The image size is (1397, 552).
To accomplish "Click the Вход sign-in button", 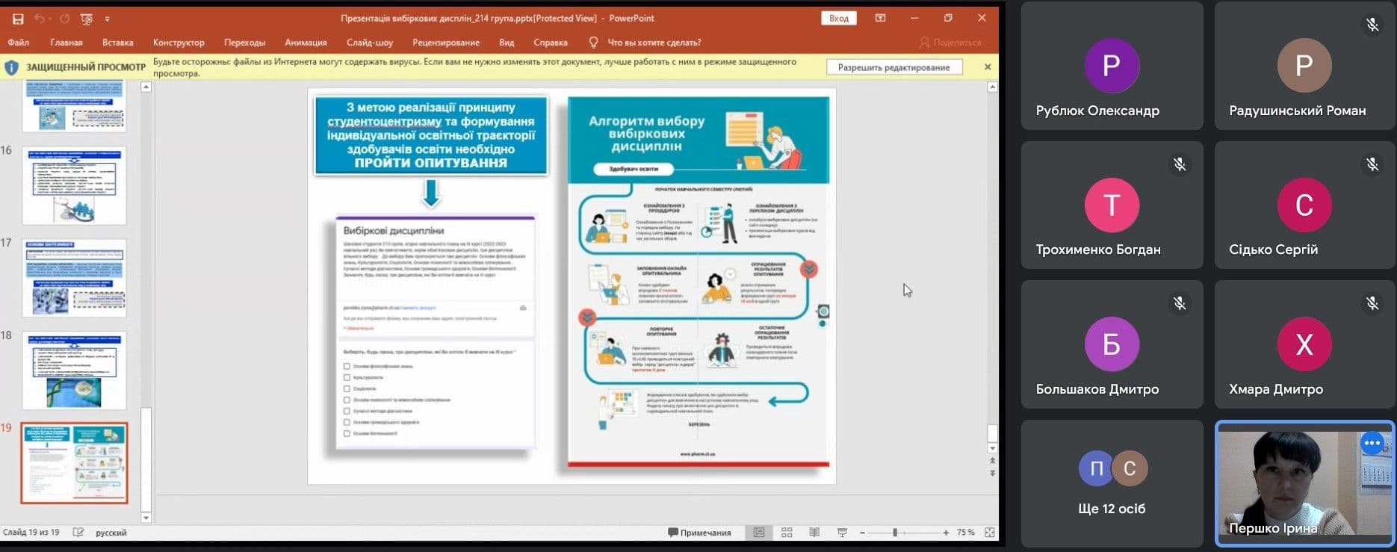I will pos(839,18).
